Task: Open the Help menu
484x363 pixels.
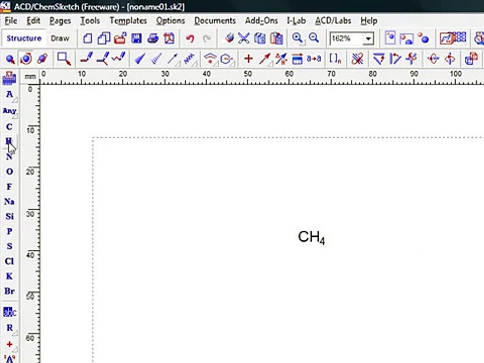Action: click(x=369, y=21)
